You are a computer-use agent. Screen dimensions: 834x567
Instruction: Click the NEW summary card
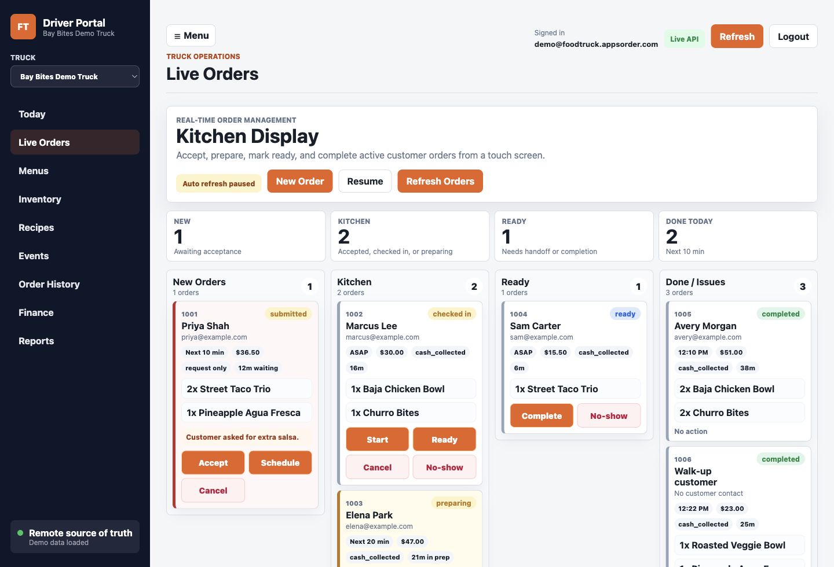pyautogui.click(x=246, y=236)
